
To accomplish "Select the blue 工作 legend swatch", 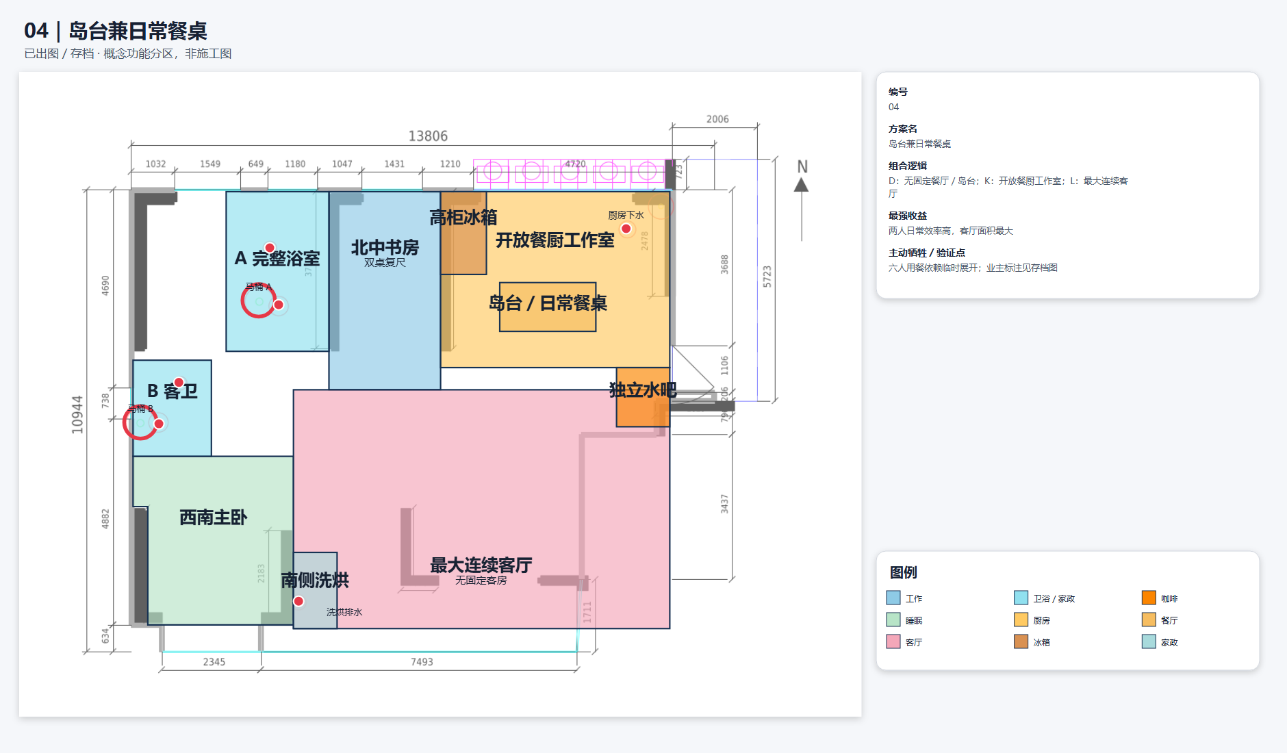I will point(893,598).
